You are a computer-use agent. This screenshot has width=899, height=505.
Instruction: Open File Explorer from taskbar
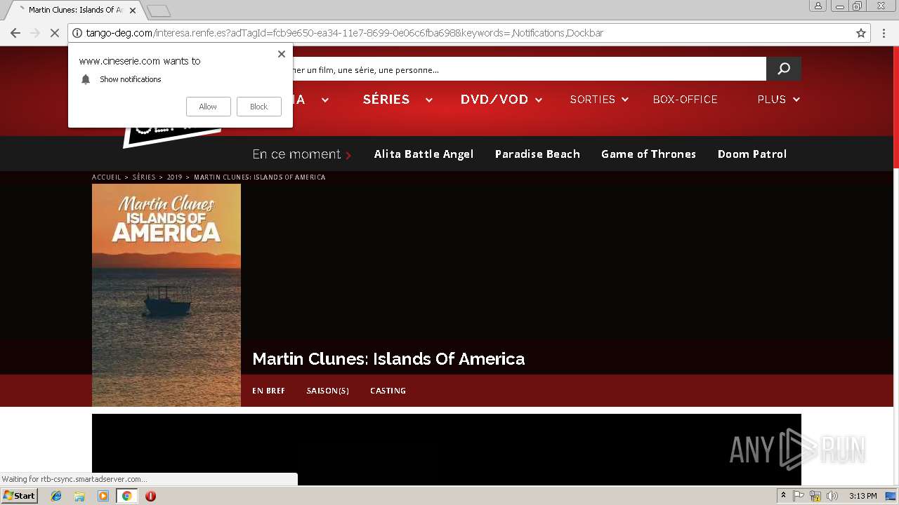[79, 496]
